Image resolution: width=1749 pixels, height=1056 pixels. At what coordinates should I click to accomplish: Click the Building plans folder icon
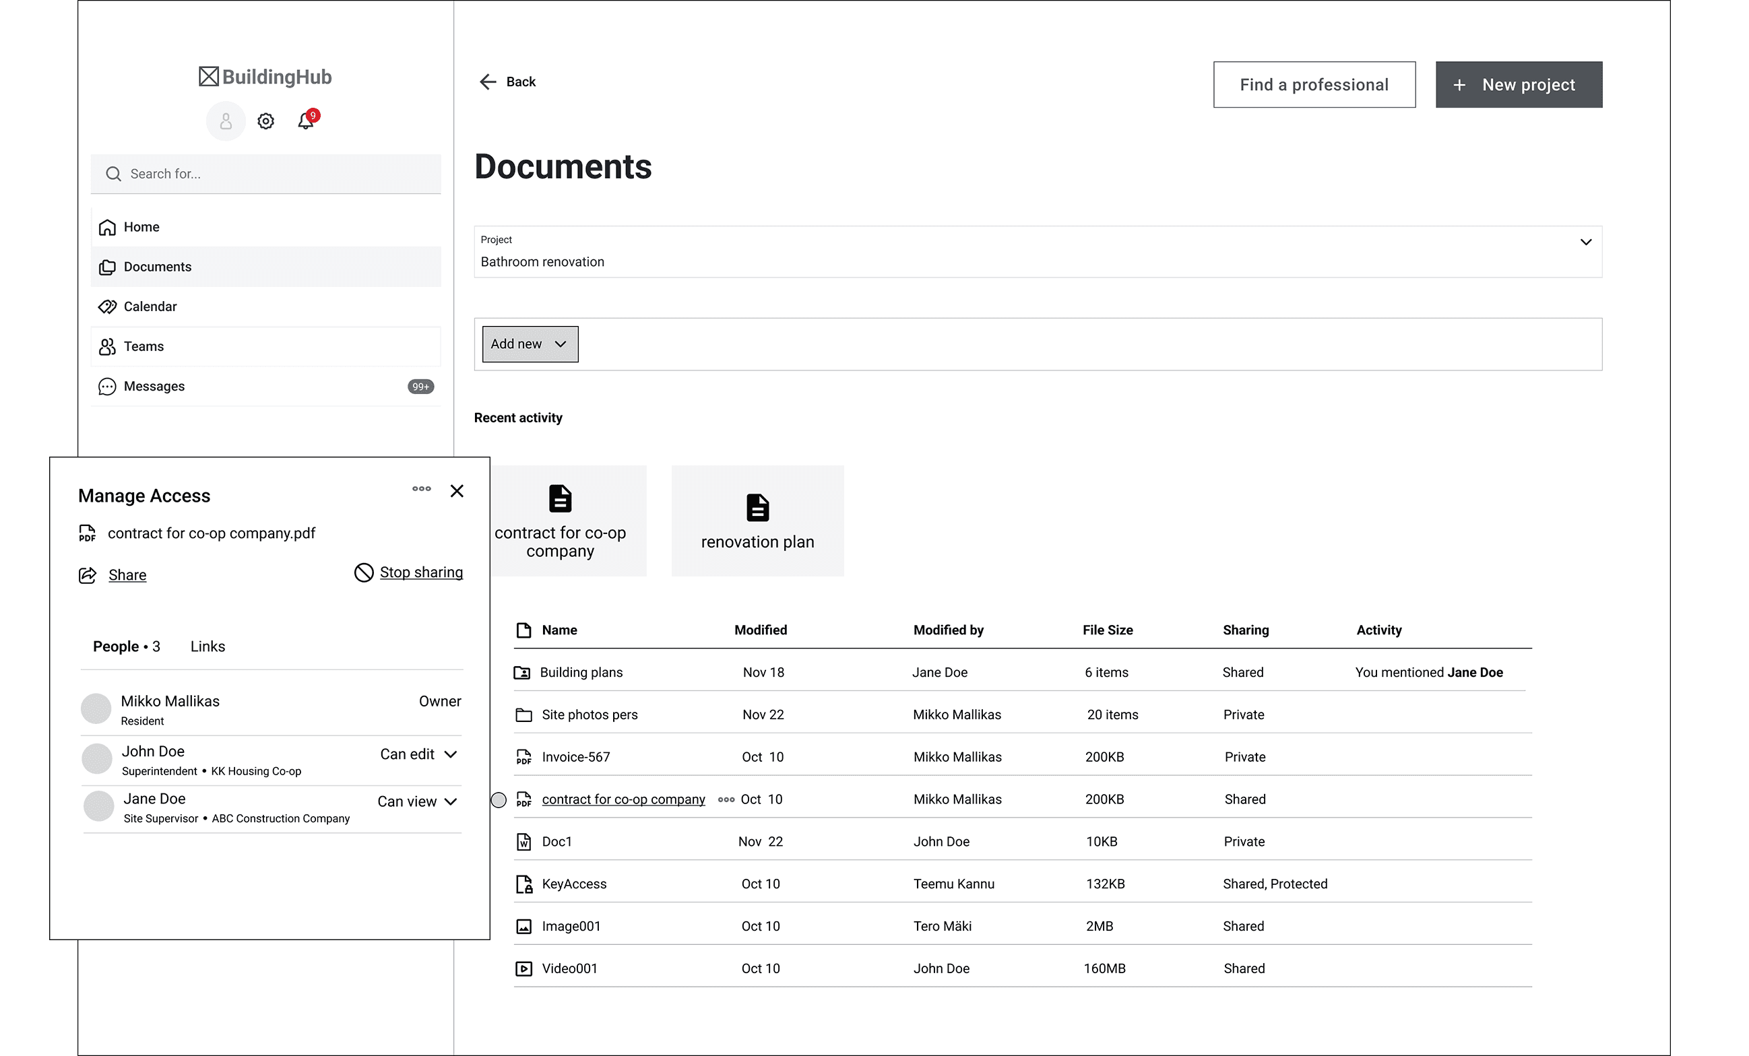521,673
